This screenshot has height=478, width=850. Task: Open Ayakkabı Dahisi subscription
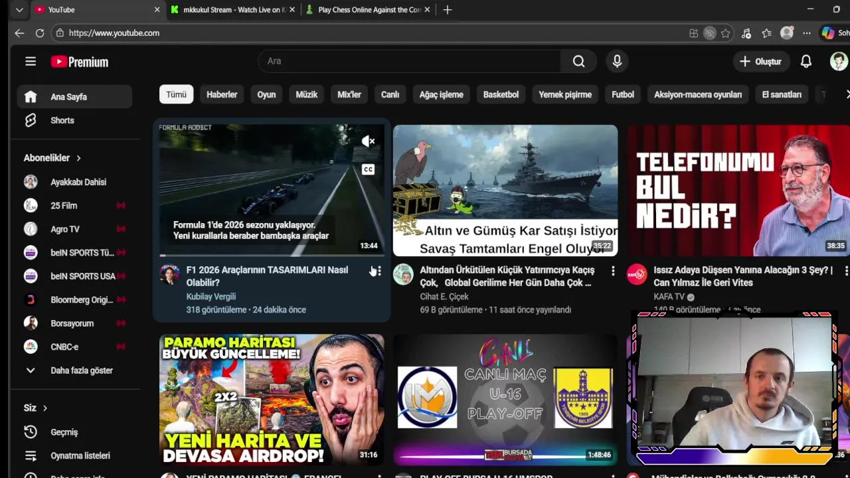pyautogui.click(x=74, y=182)
